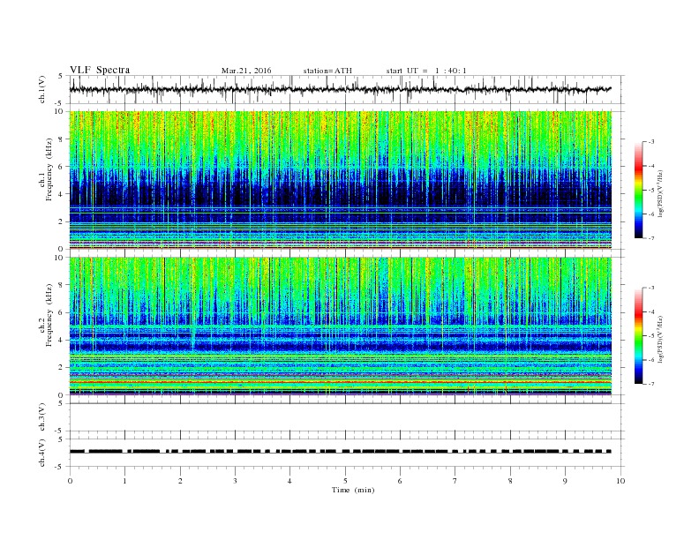Click the ch.4 dashed black signal trace
Viewport: 699px width, 540px height.
click(340, 452)
